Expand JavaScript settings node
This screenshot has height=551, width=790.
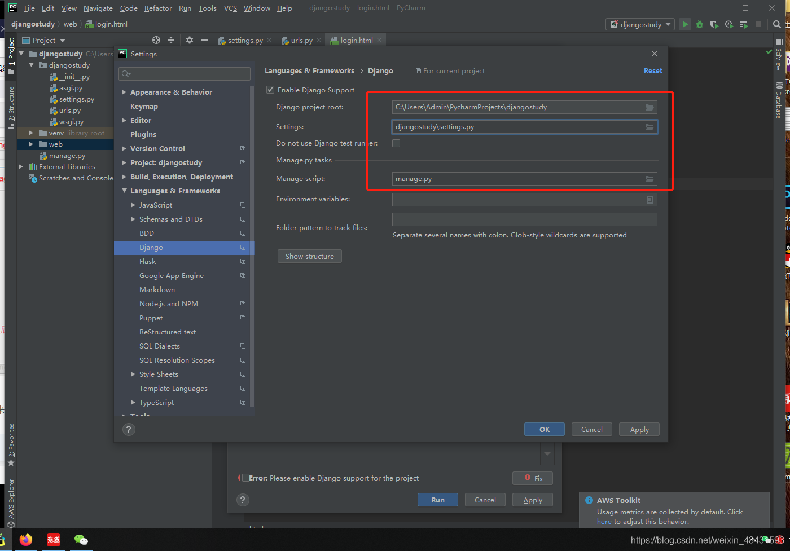click(133, 205)
